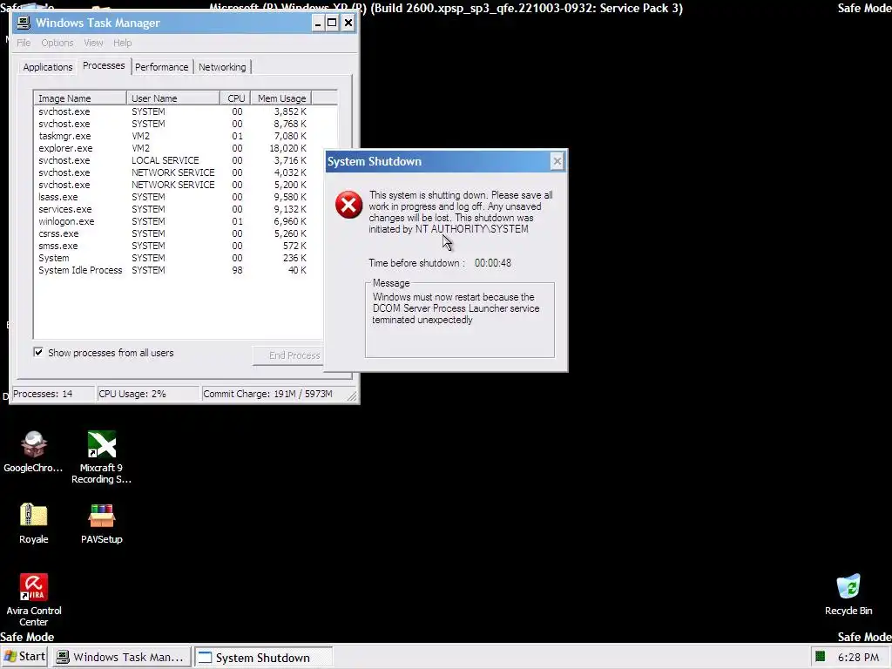Open the Options menu in Task Manager
This screenshot has width=892, height=669.
pyautogui.click(x=57, y=43)
